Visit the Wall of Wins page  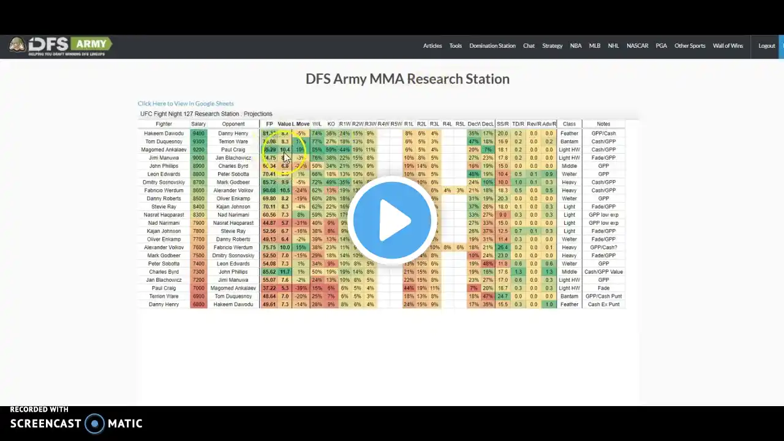pos(728,46)
